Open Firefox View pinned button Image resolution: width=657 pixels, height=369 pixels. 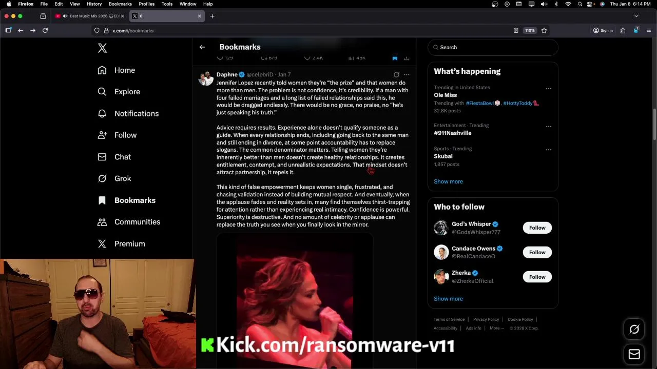[43, 16]
